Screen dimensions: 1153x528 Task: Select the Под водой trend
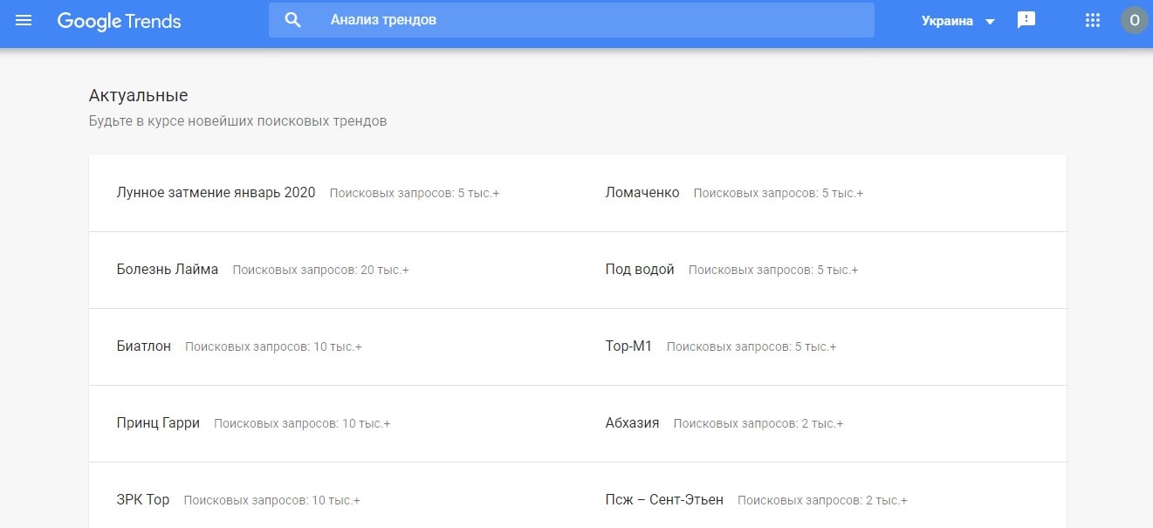(x=640, y=270)
